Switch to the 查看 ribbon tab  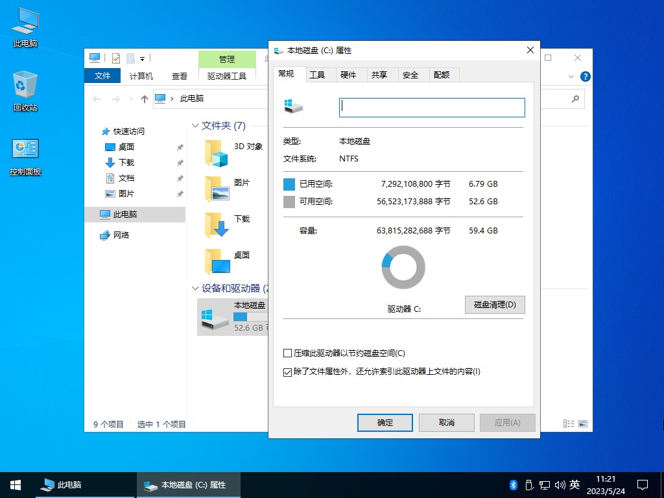pyautogui.click(x=179, y=77)
